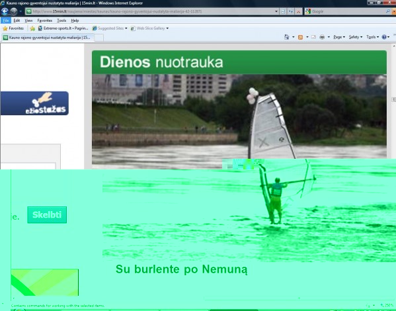This screenshot has height=311, width=396.
Task: Click the Add to Favorites Bar icon
Action: coord(32,28)
